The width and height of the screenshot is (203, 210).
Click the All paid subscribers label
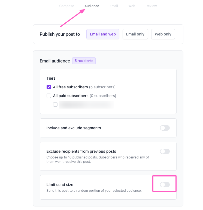coord(71,96)
